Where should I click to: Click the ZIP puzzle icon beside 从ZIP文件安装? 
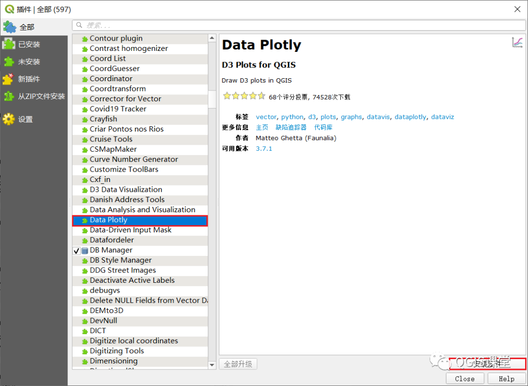pyautogui.click(x=9, y=96)
